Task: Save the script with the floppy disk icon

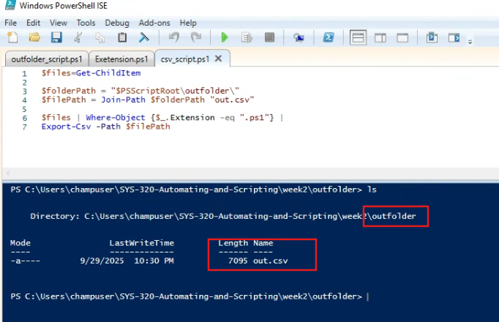Action: click(56, 37)
